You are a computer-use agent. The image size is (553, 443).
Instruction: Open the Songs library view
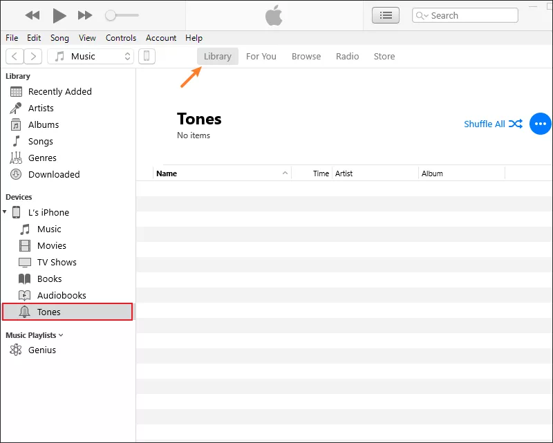[40, 141]
